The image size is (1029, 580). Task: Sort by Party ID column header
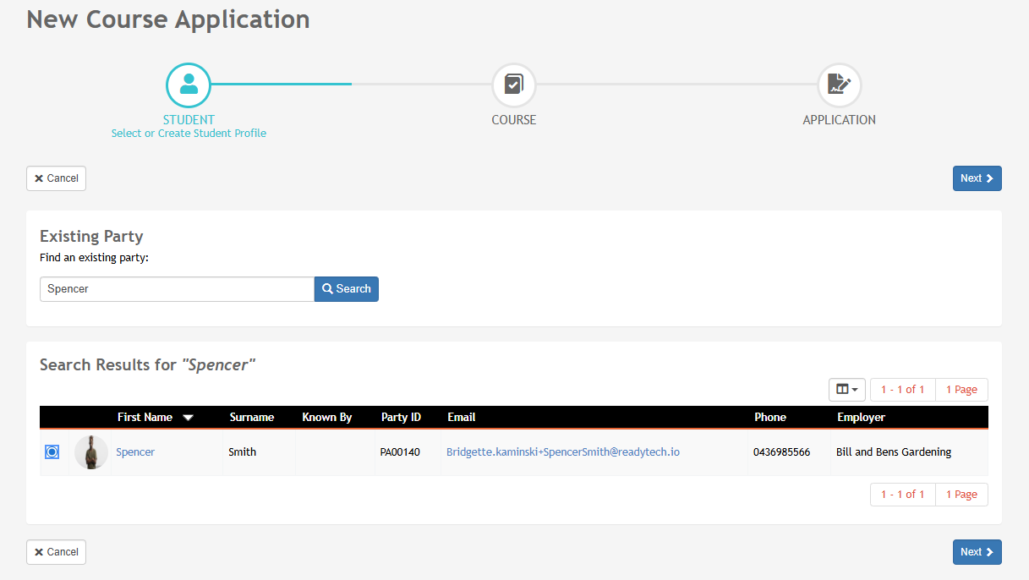tap(401, 418)
